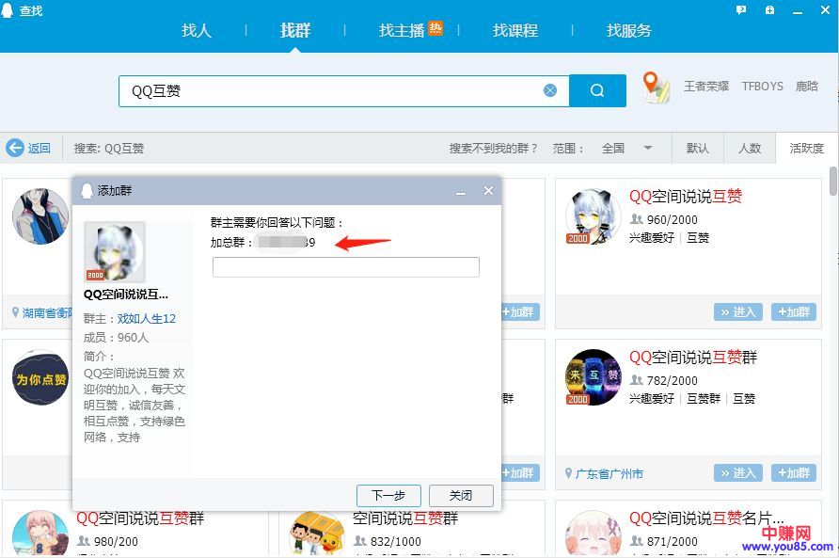Minimize the 添加群 dialog
The image size is (839, 558).
coord(461,191)
